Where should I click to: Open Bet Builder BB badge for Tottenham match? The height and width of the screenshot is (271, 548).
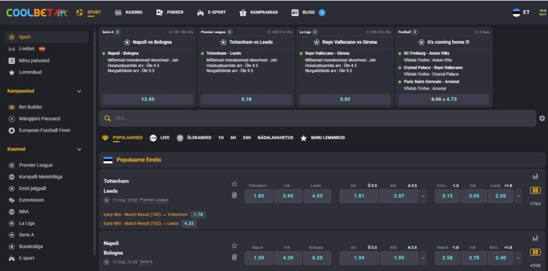pyautogui.click(x=535, y=190)
